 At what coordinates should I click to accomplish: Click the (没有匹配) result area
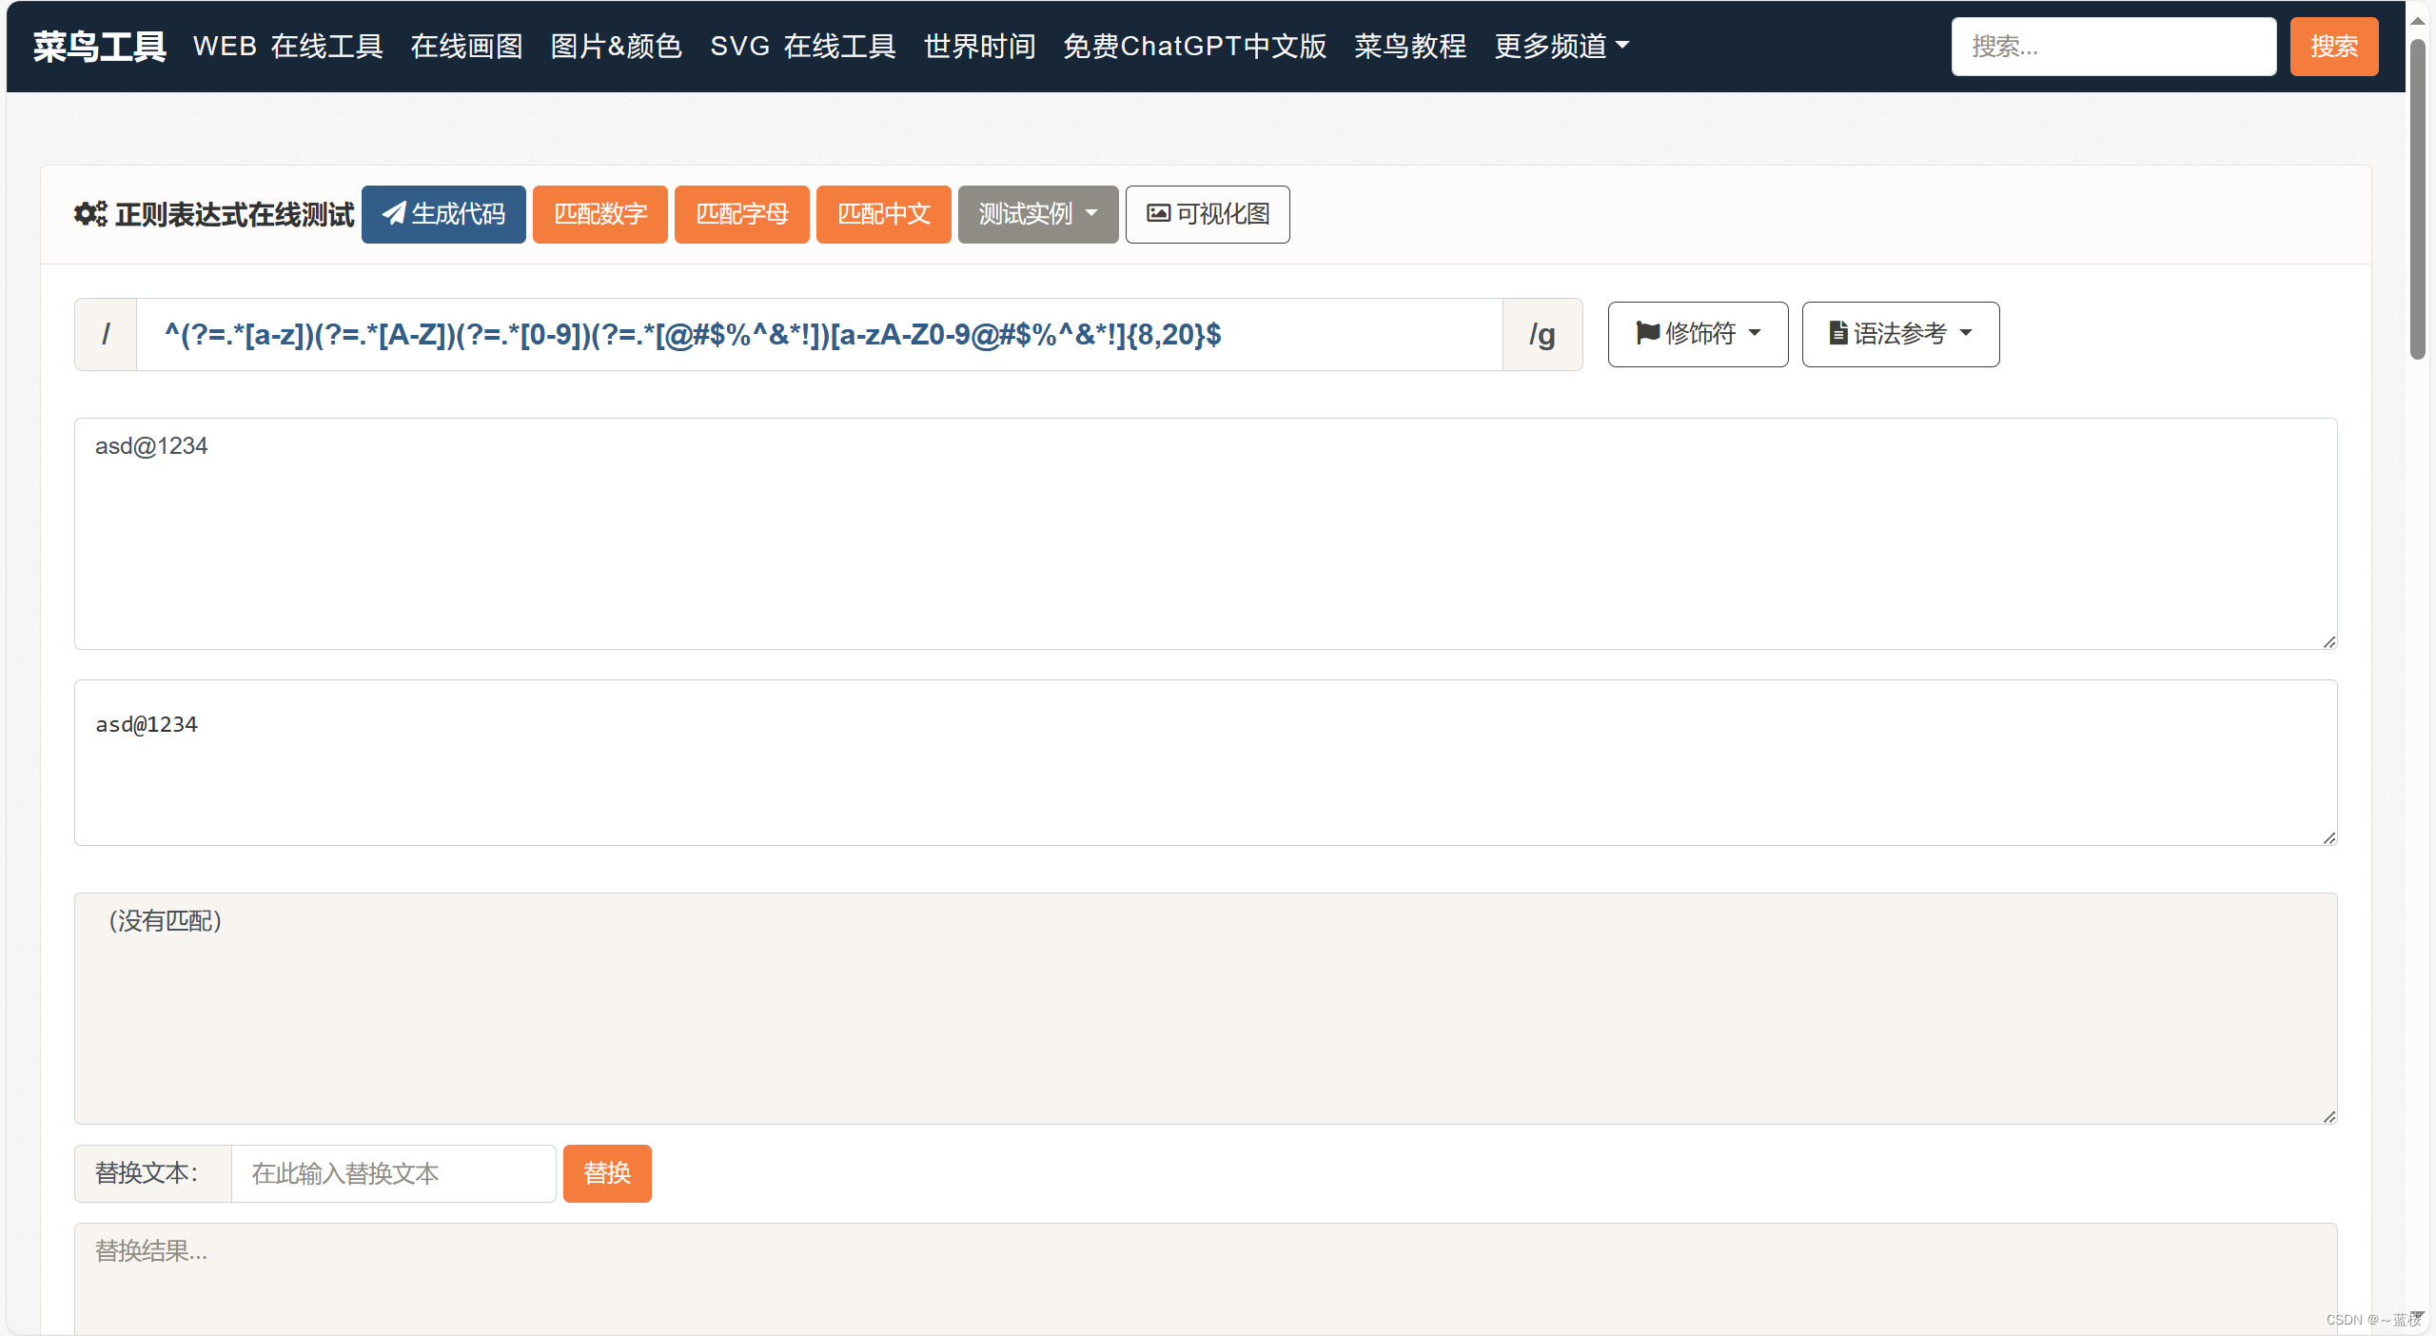coord(1206,1009)
